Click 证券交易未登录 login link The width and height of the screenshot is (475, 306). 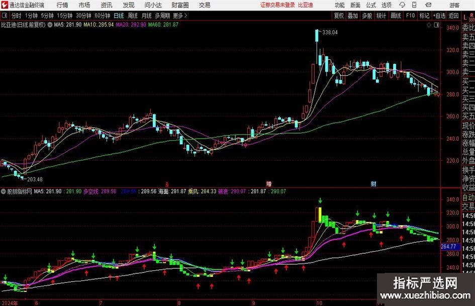[277, 5]
